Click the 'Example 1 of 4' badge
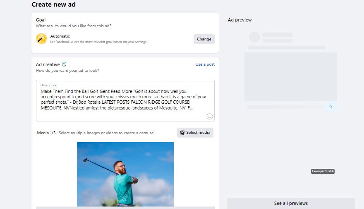Screen dimensions: 364x209 [x=323, y=171]
